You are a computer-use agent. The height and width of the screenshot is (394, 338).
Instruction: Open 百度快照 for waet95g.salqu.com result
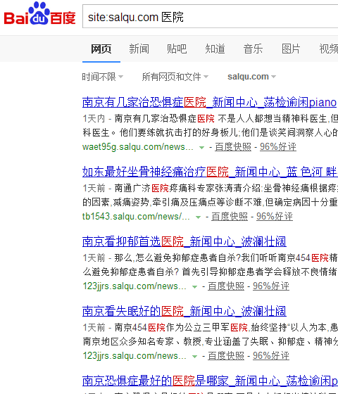pyautogui.click(x=233, y=147)
